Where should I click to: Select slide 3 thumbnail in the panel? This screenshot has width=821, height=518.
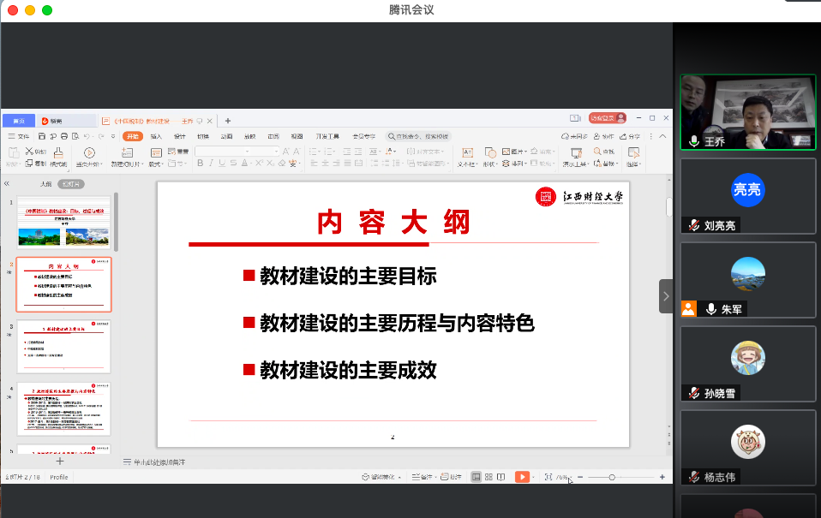click(x=63, y=346)
